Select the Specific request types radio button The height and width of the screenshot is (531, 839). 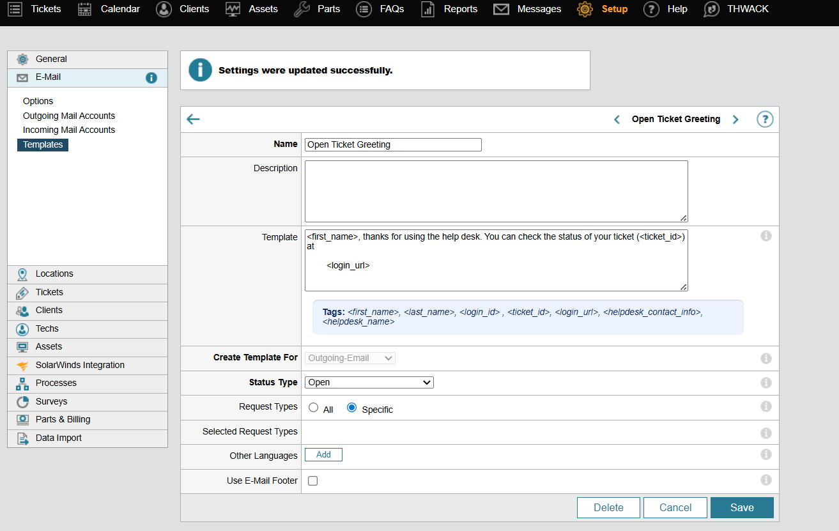coord(351,408)
